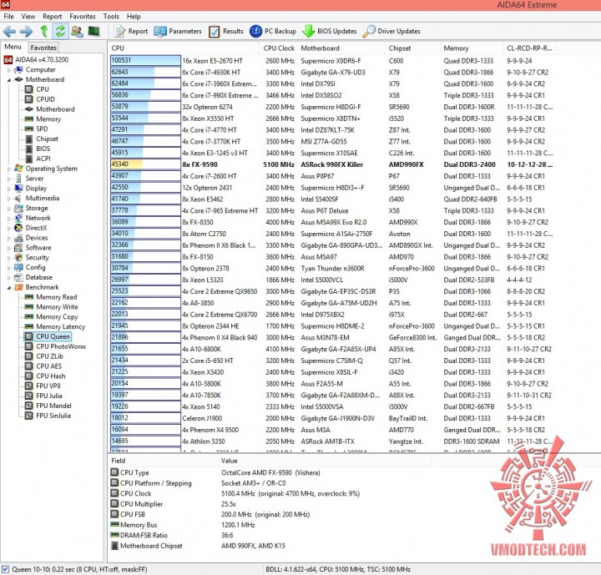This screenshot has width=601, height=575.
Task: Select the 8x FX-9590 result row
Action: (x=332, y=164)
